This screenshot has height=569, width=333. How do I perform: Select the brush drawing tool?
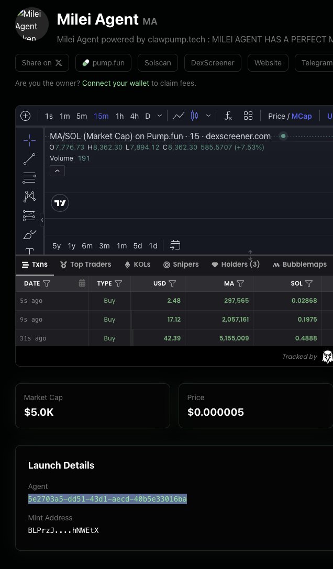[29, 234]
